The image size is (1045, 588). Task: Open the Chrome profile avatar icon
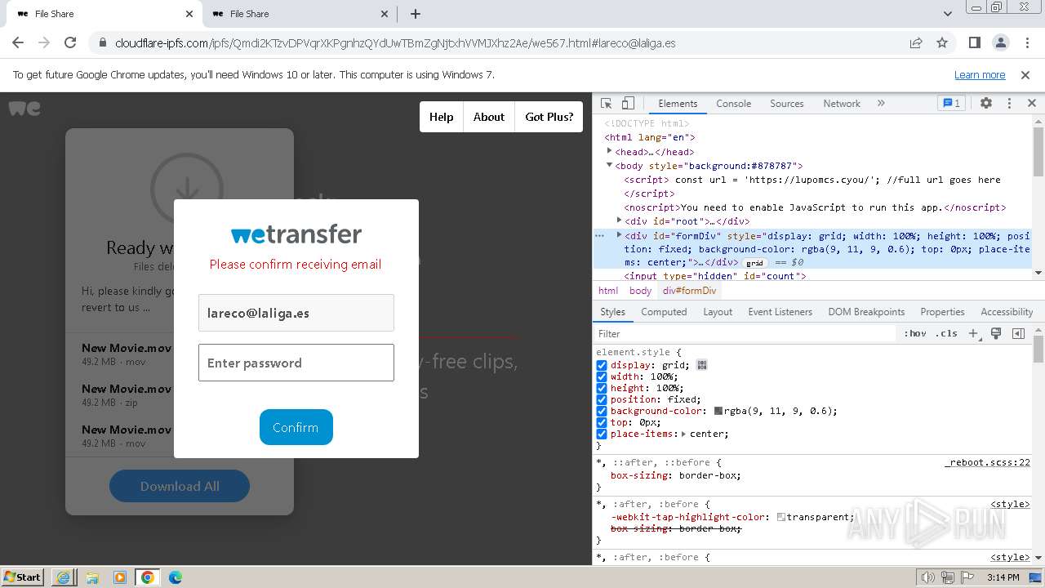(x=1001, y=42)
